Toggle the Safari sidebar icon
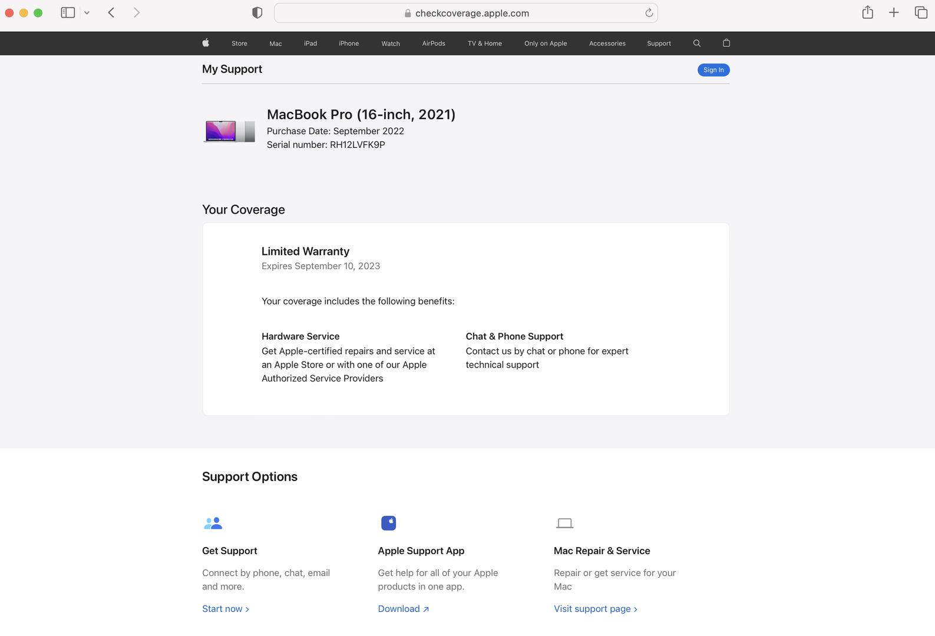Viewport: 935px width, 636px height. click(68, 12)
